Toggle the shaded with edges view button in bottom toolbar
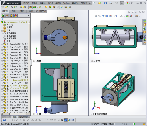The width and height of the screenshot is (147, 126). click(66, 120)
